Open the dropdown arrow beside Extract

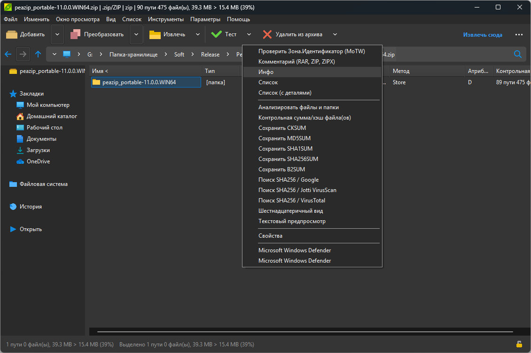198,34
